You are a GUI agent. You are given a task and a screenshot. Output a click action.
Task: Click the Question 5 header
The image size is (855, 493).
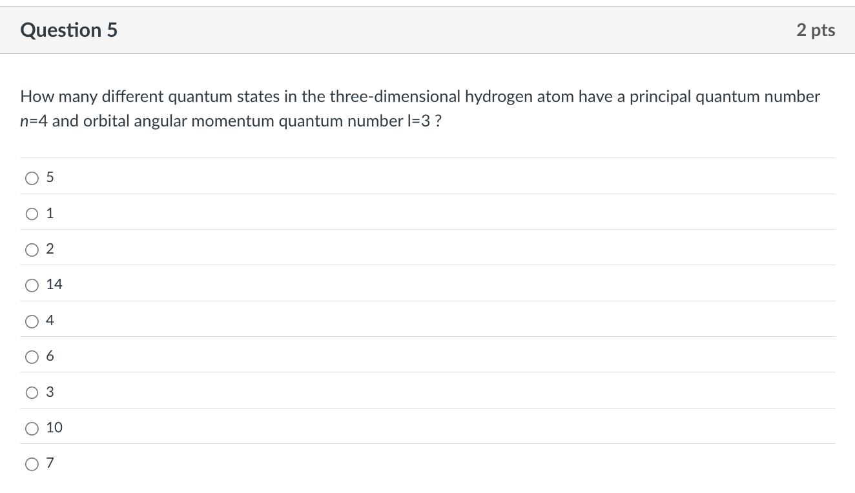click(68, 30)
